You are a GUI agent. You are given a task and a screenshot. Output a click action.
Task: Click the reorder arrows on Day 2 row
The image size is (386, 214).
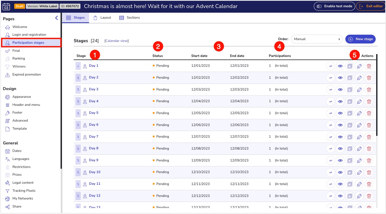point(78,78)
